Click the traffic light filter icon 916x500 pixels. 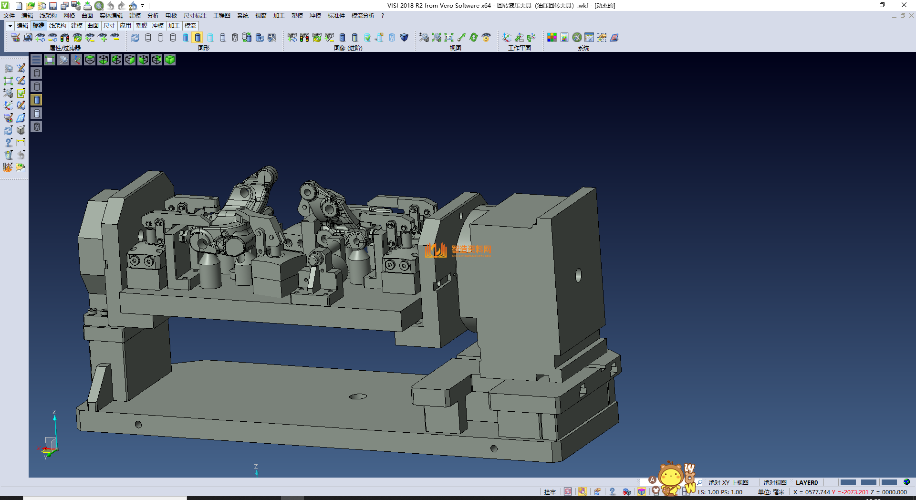tap(65, 38)
